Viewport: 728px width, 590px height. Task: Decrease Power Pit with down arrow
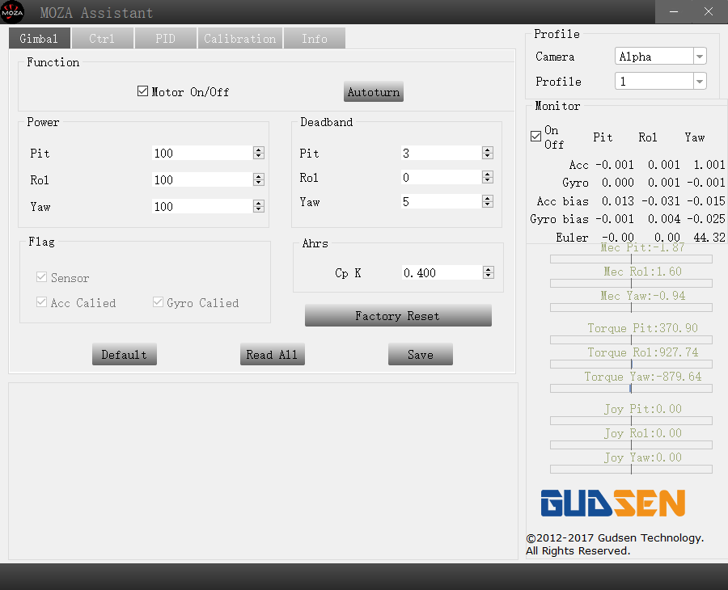[x=259, y=156]
